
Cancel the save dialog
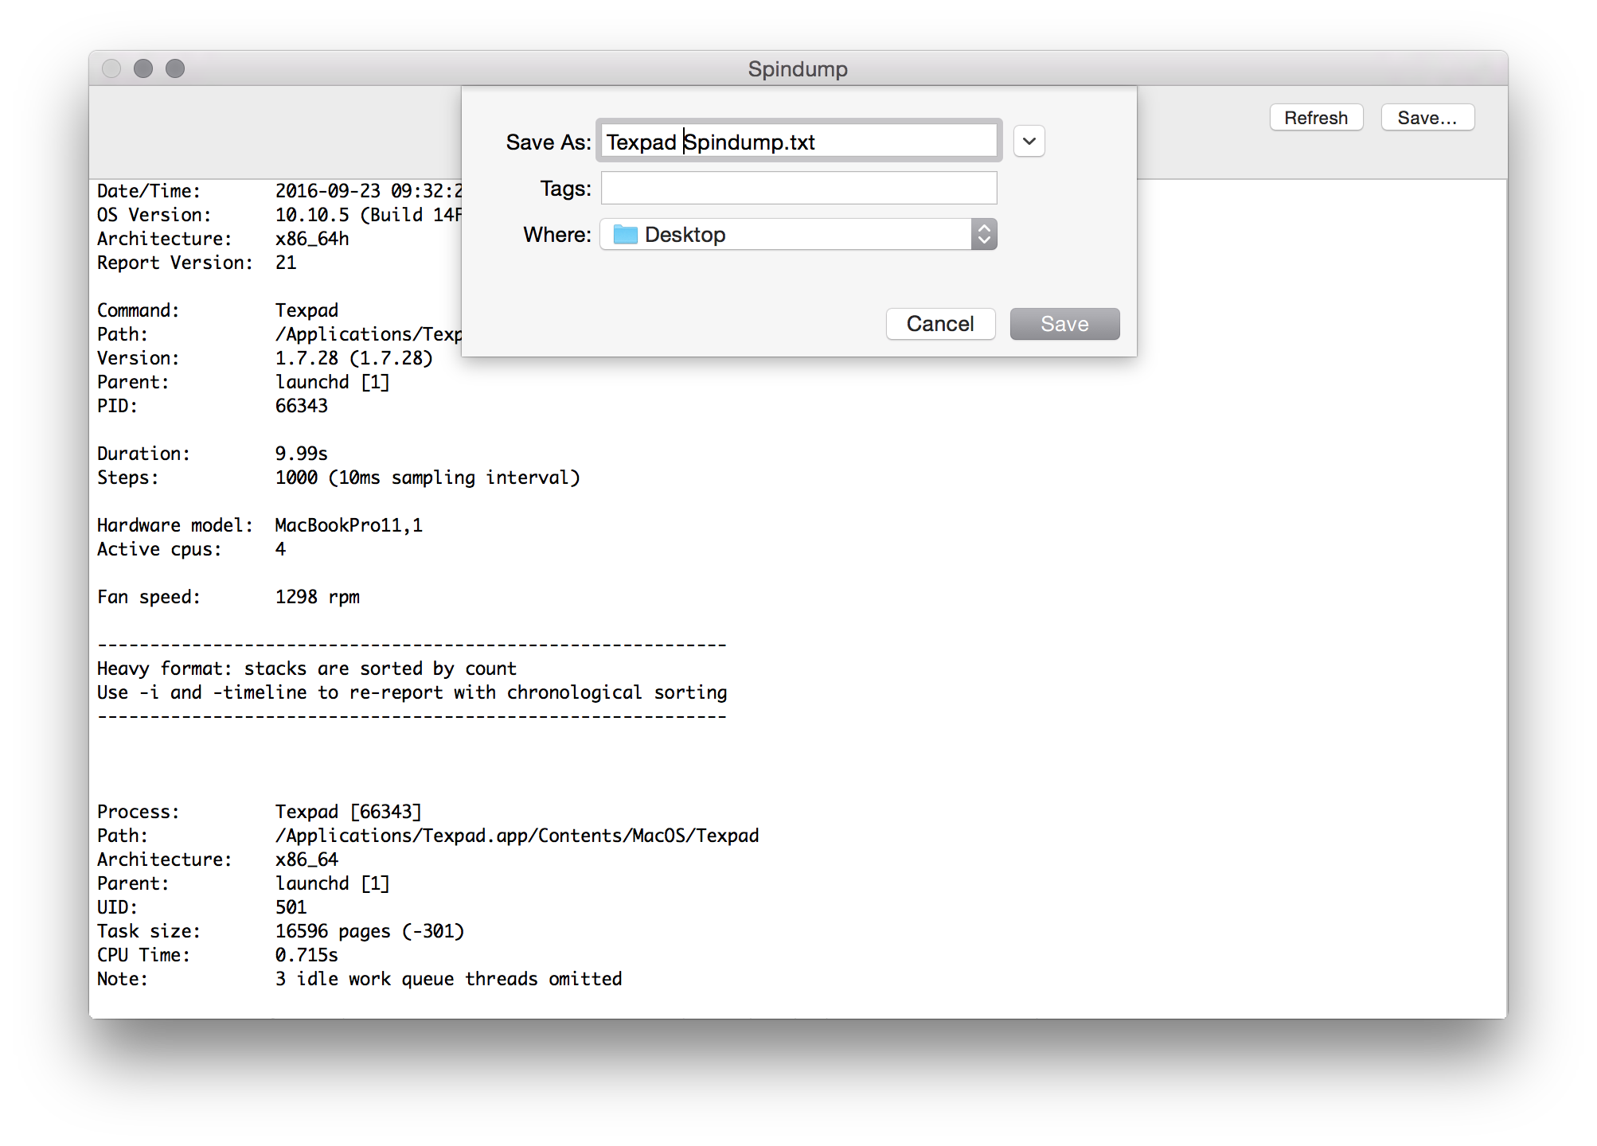click(x=940, y=324)
